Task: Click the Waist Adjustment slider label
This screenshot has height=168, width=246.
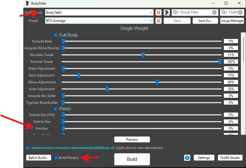Action: tap(42, 69)
